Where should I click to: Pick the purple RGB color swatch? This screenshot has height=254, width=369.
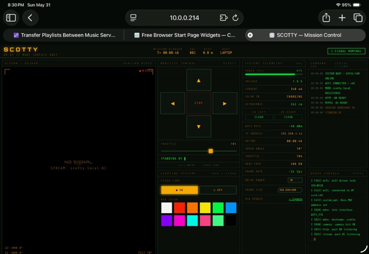pos(167,221)
